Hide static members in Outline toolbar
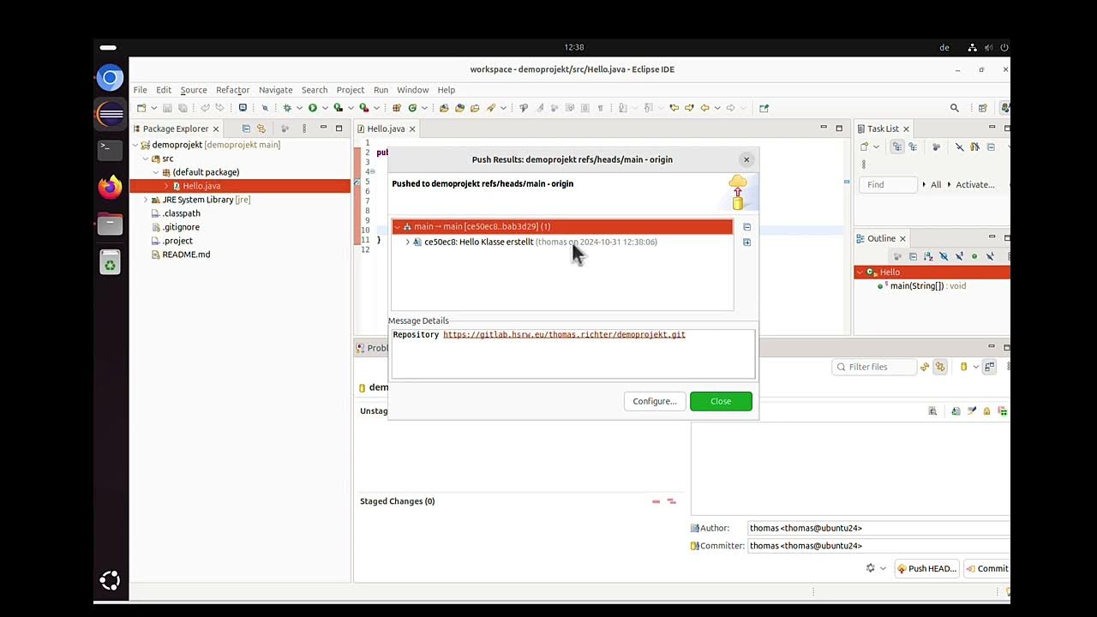 tap(959, 256)
